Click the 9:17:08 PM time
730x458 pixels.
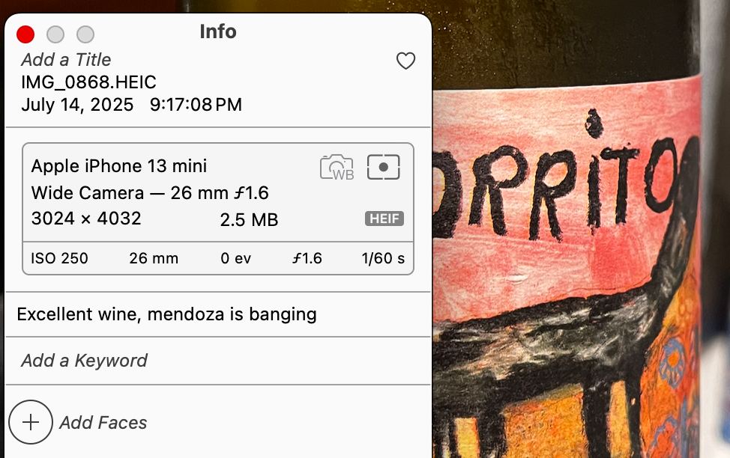[196, 105]
